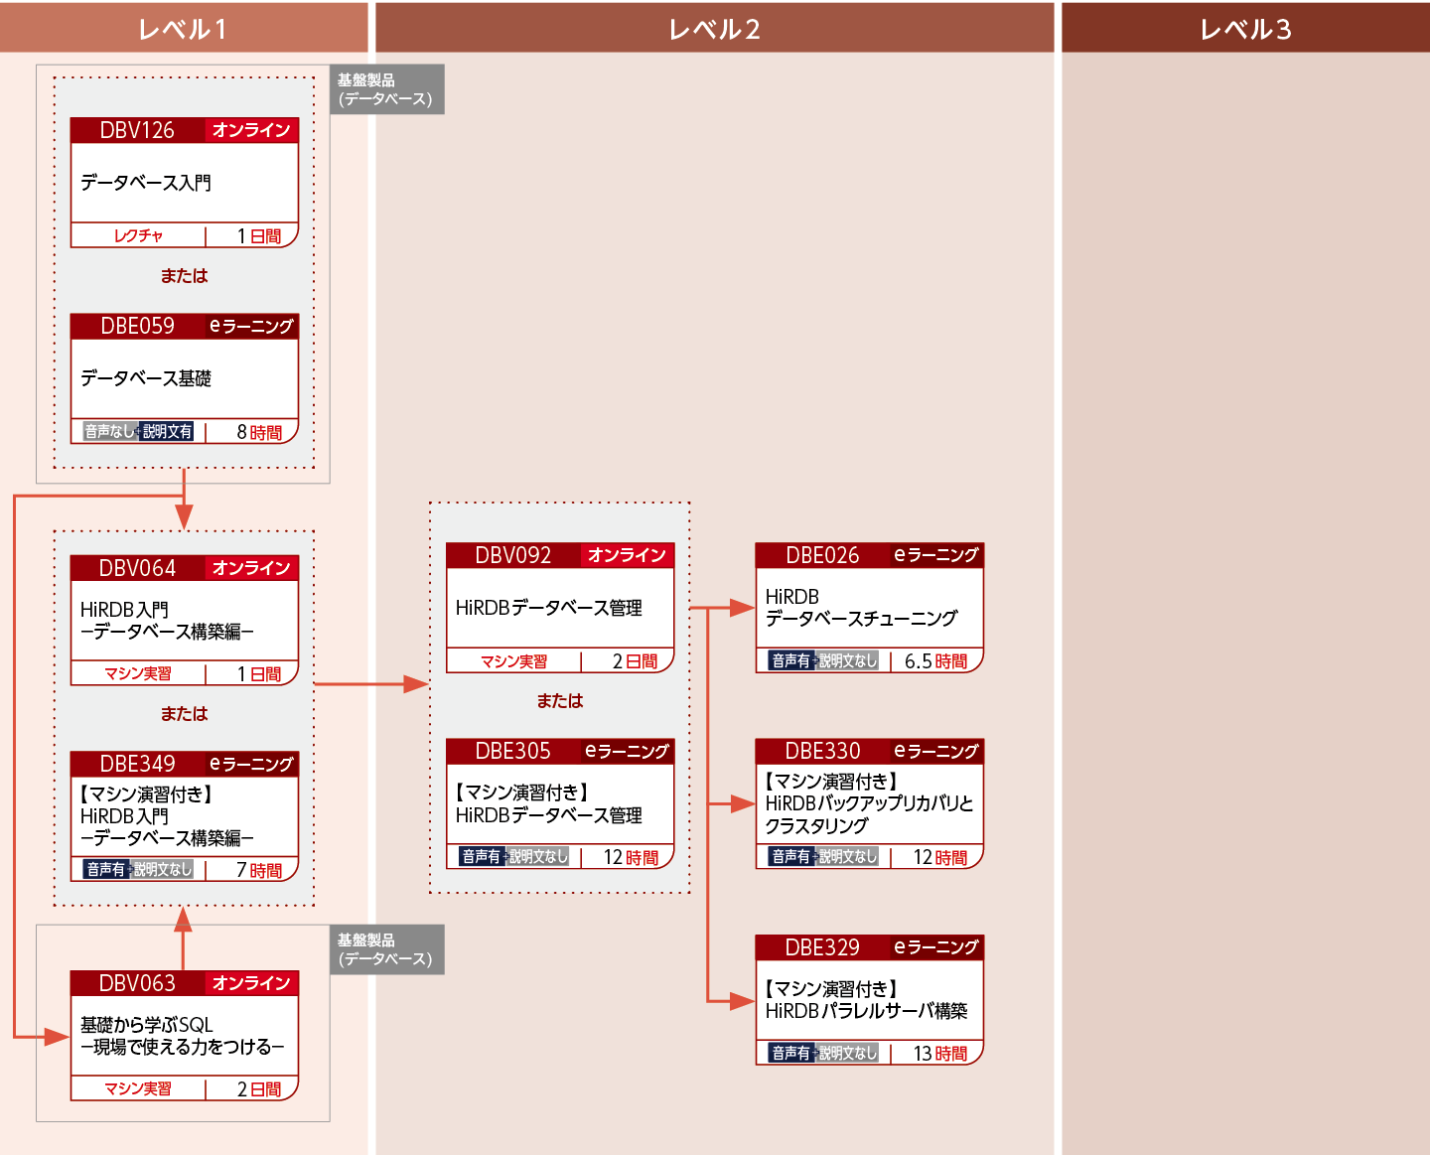Click the オンライン badge on DBV126
Image resolution: width=1430 pixels, height=1155 pixels.
pyautogui.click(x=251, y=130)
